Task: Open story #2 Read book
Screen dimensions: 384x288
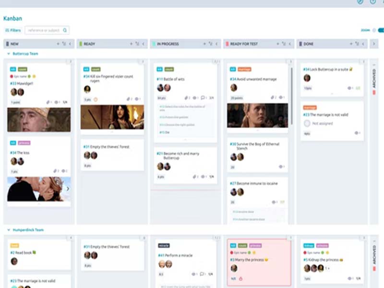Action: [x=23, y=252]
